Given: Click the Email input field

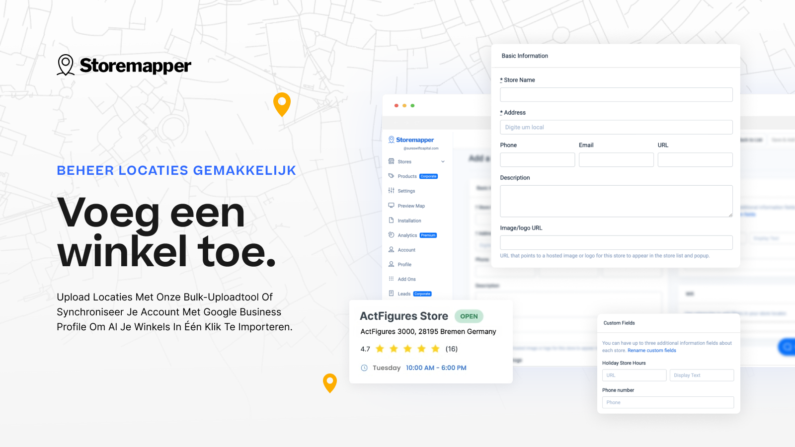Looking at the screenshot, I should (x=616, y=160).
